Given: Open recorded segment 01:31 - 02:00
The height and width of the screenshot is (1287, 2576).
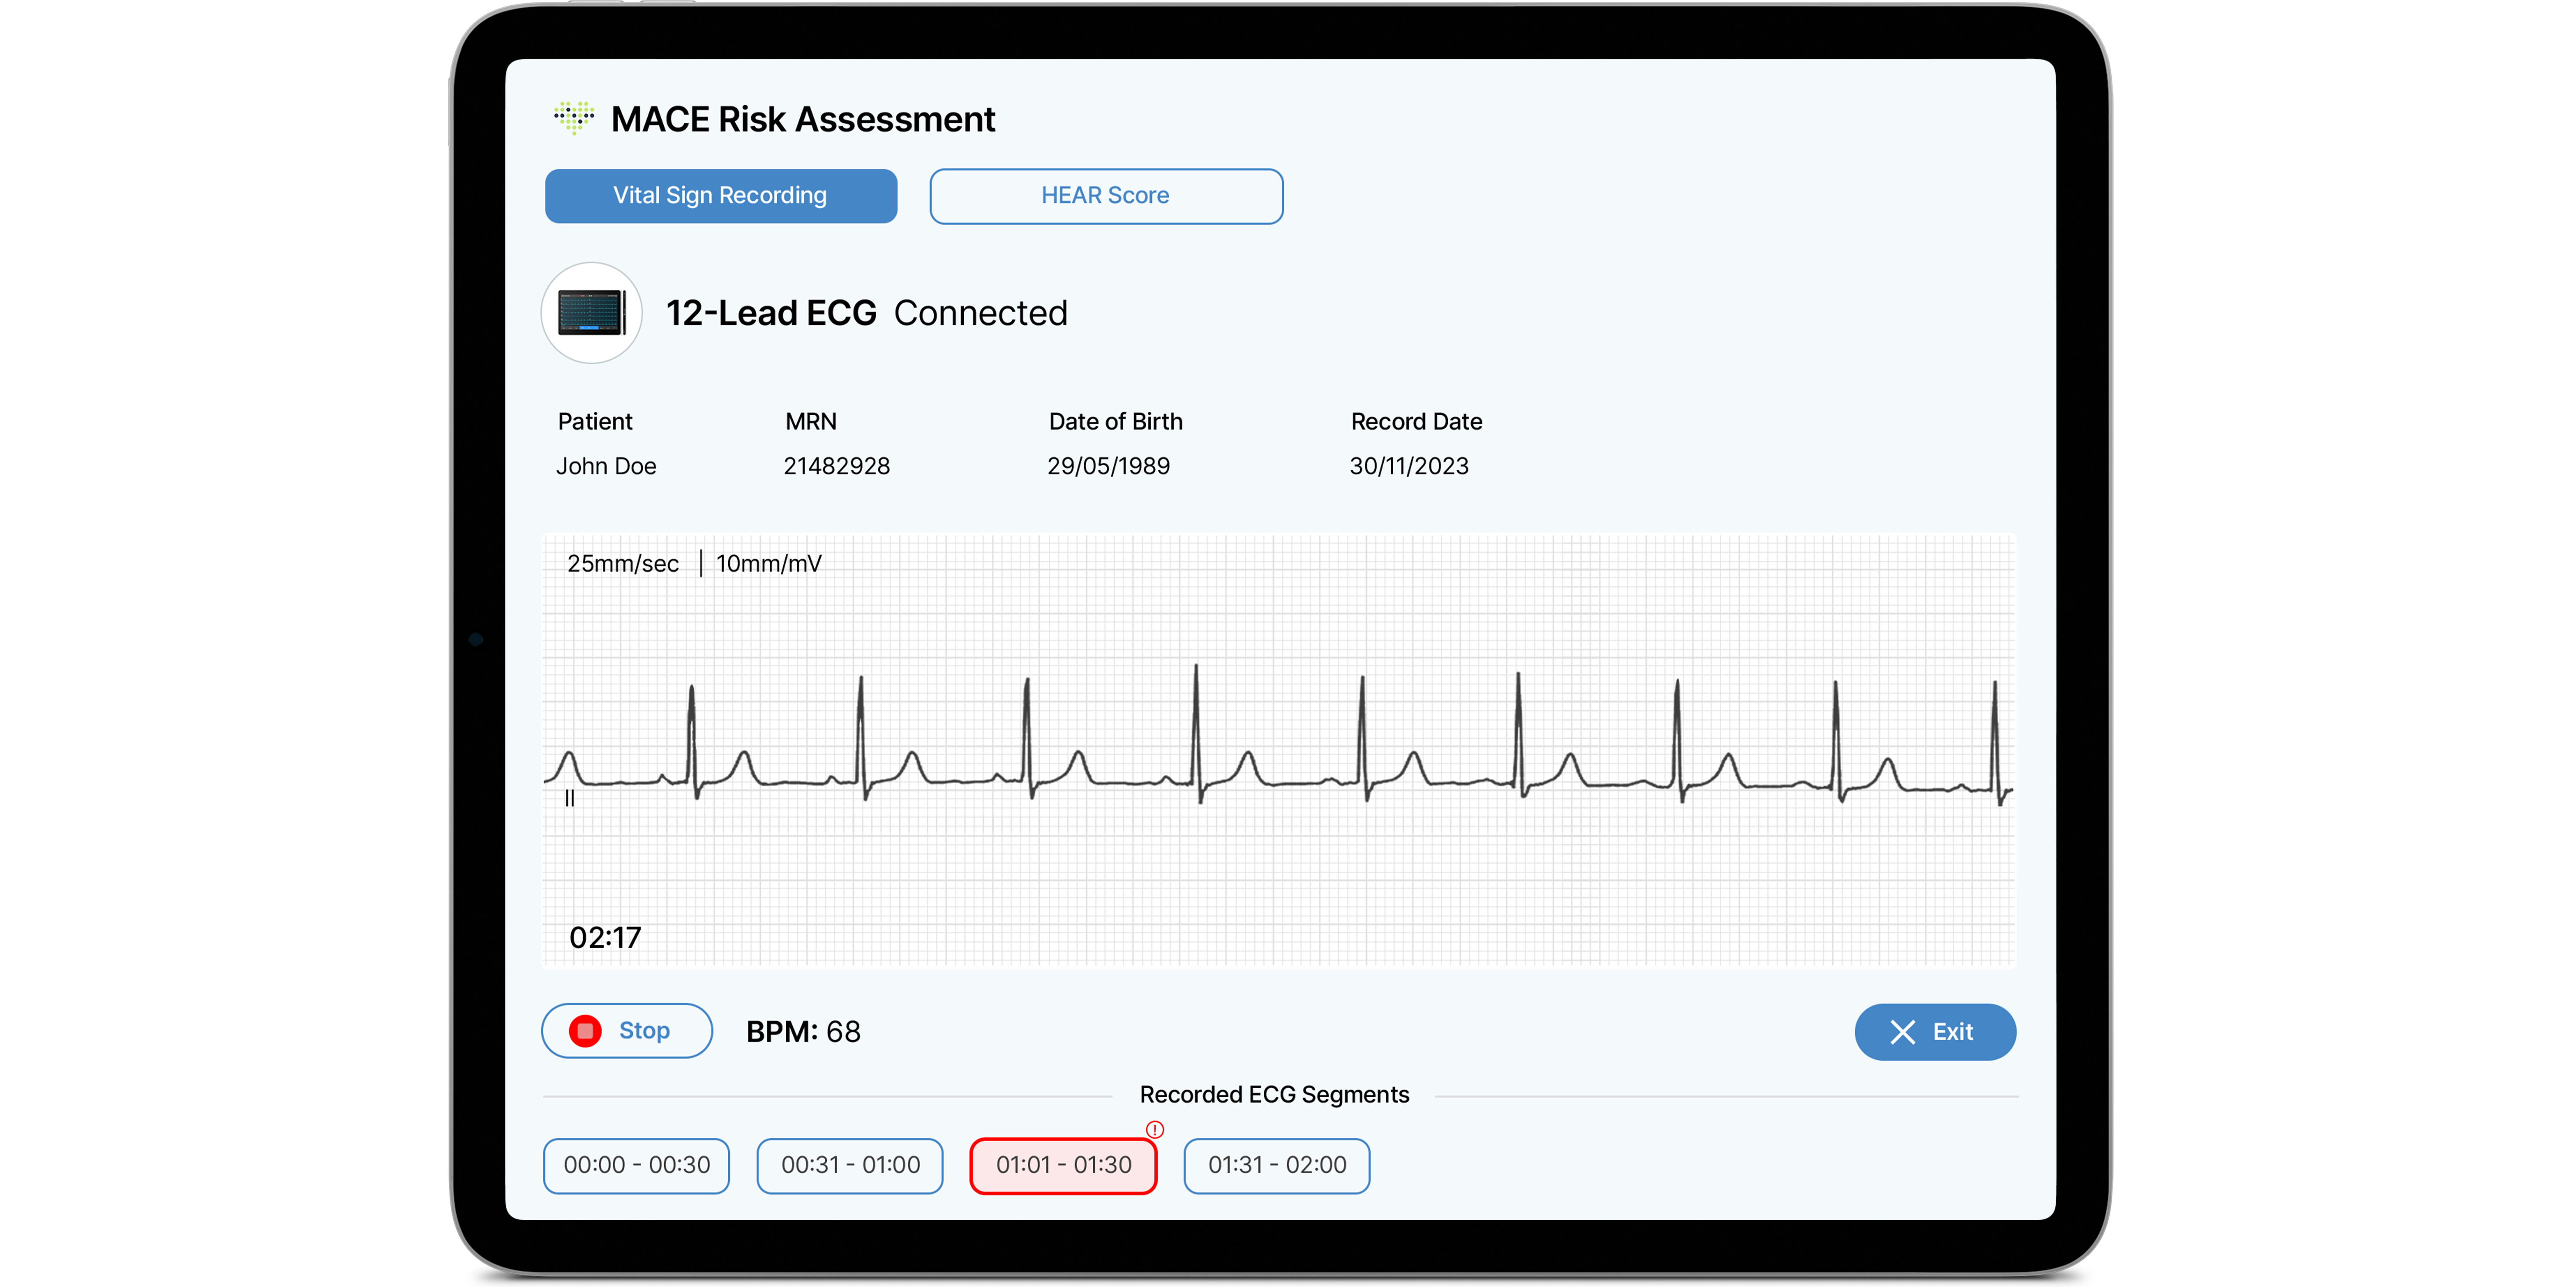Looking at the screenshot, I should (x=1276, y=1165).
